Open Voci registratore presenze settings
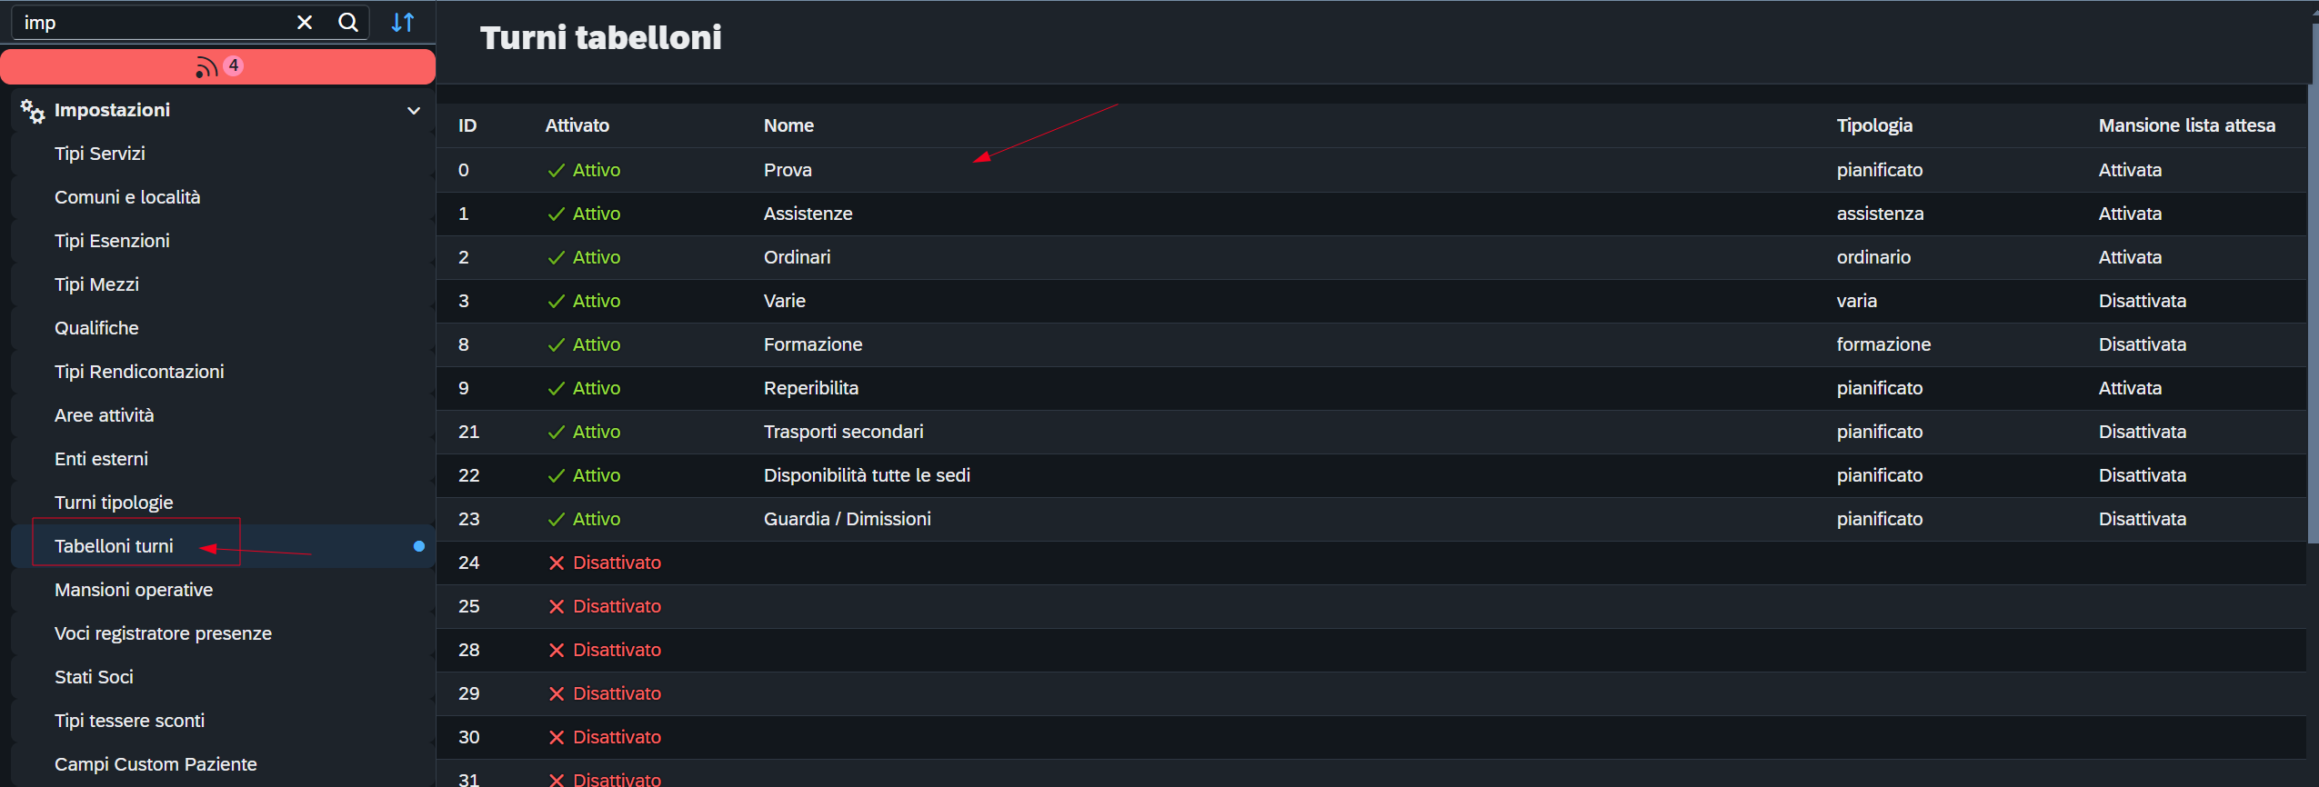Image resolution: width=2319 pixels, height=787 pixels. [x=163, y=633]
